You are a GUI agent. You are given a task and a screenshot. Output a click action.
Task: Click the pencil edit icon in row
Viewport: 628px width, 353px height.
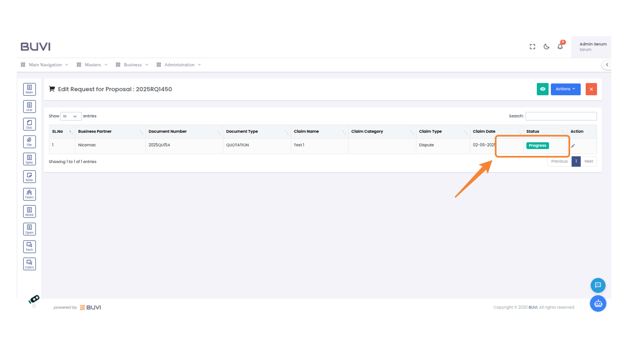point(573,146)
